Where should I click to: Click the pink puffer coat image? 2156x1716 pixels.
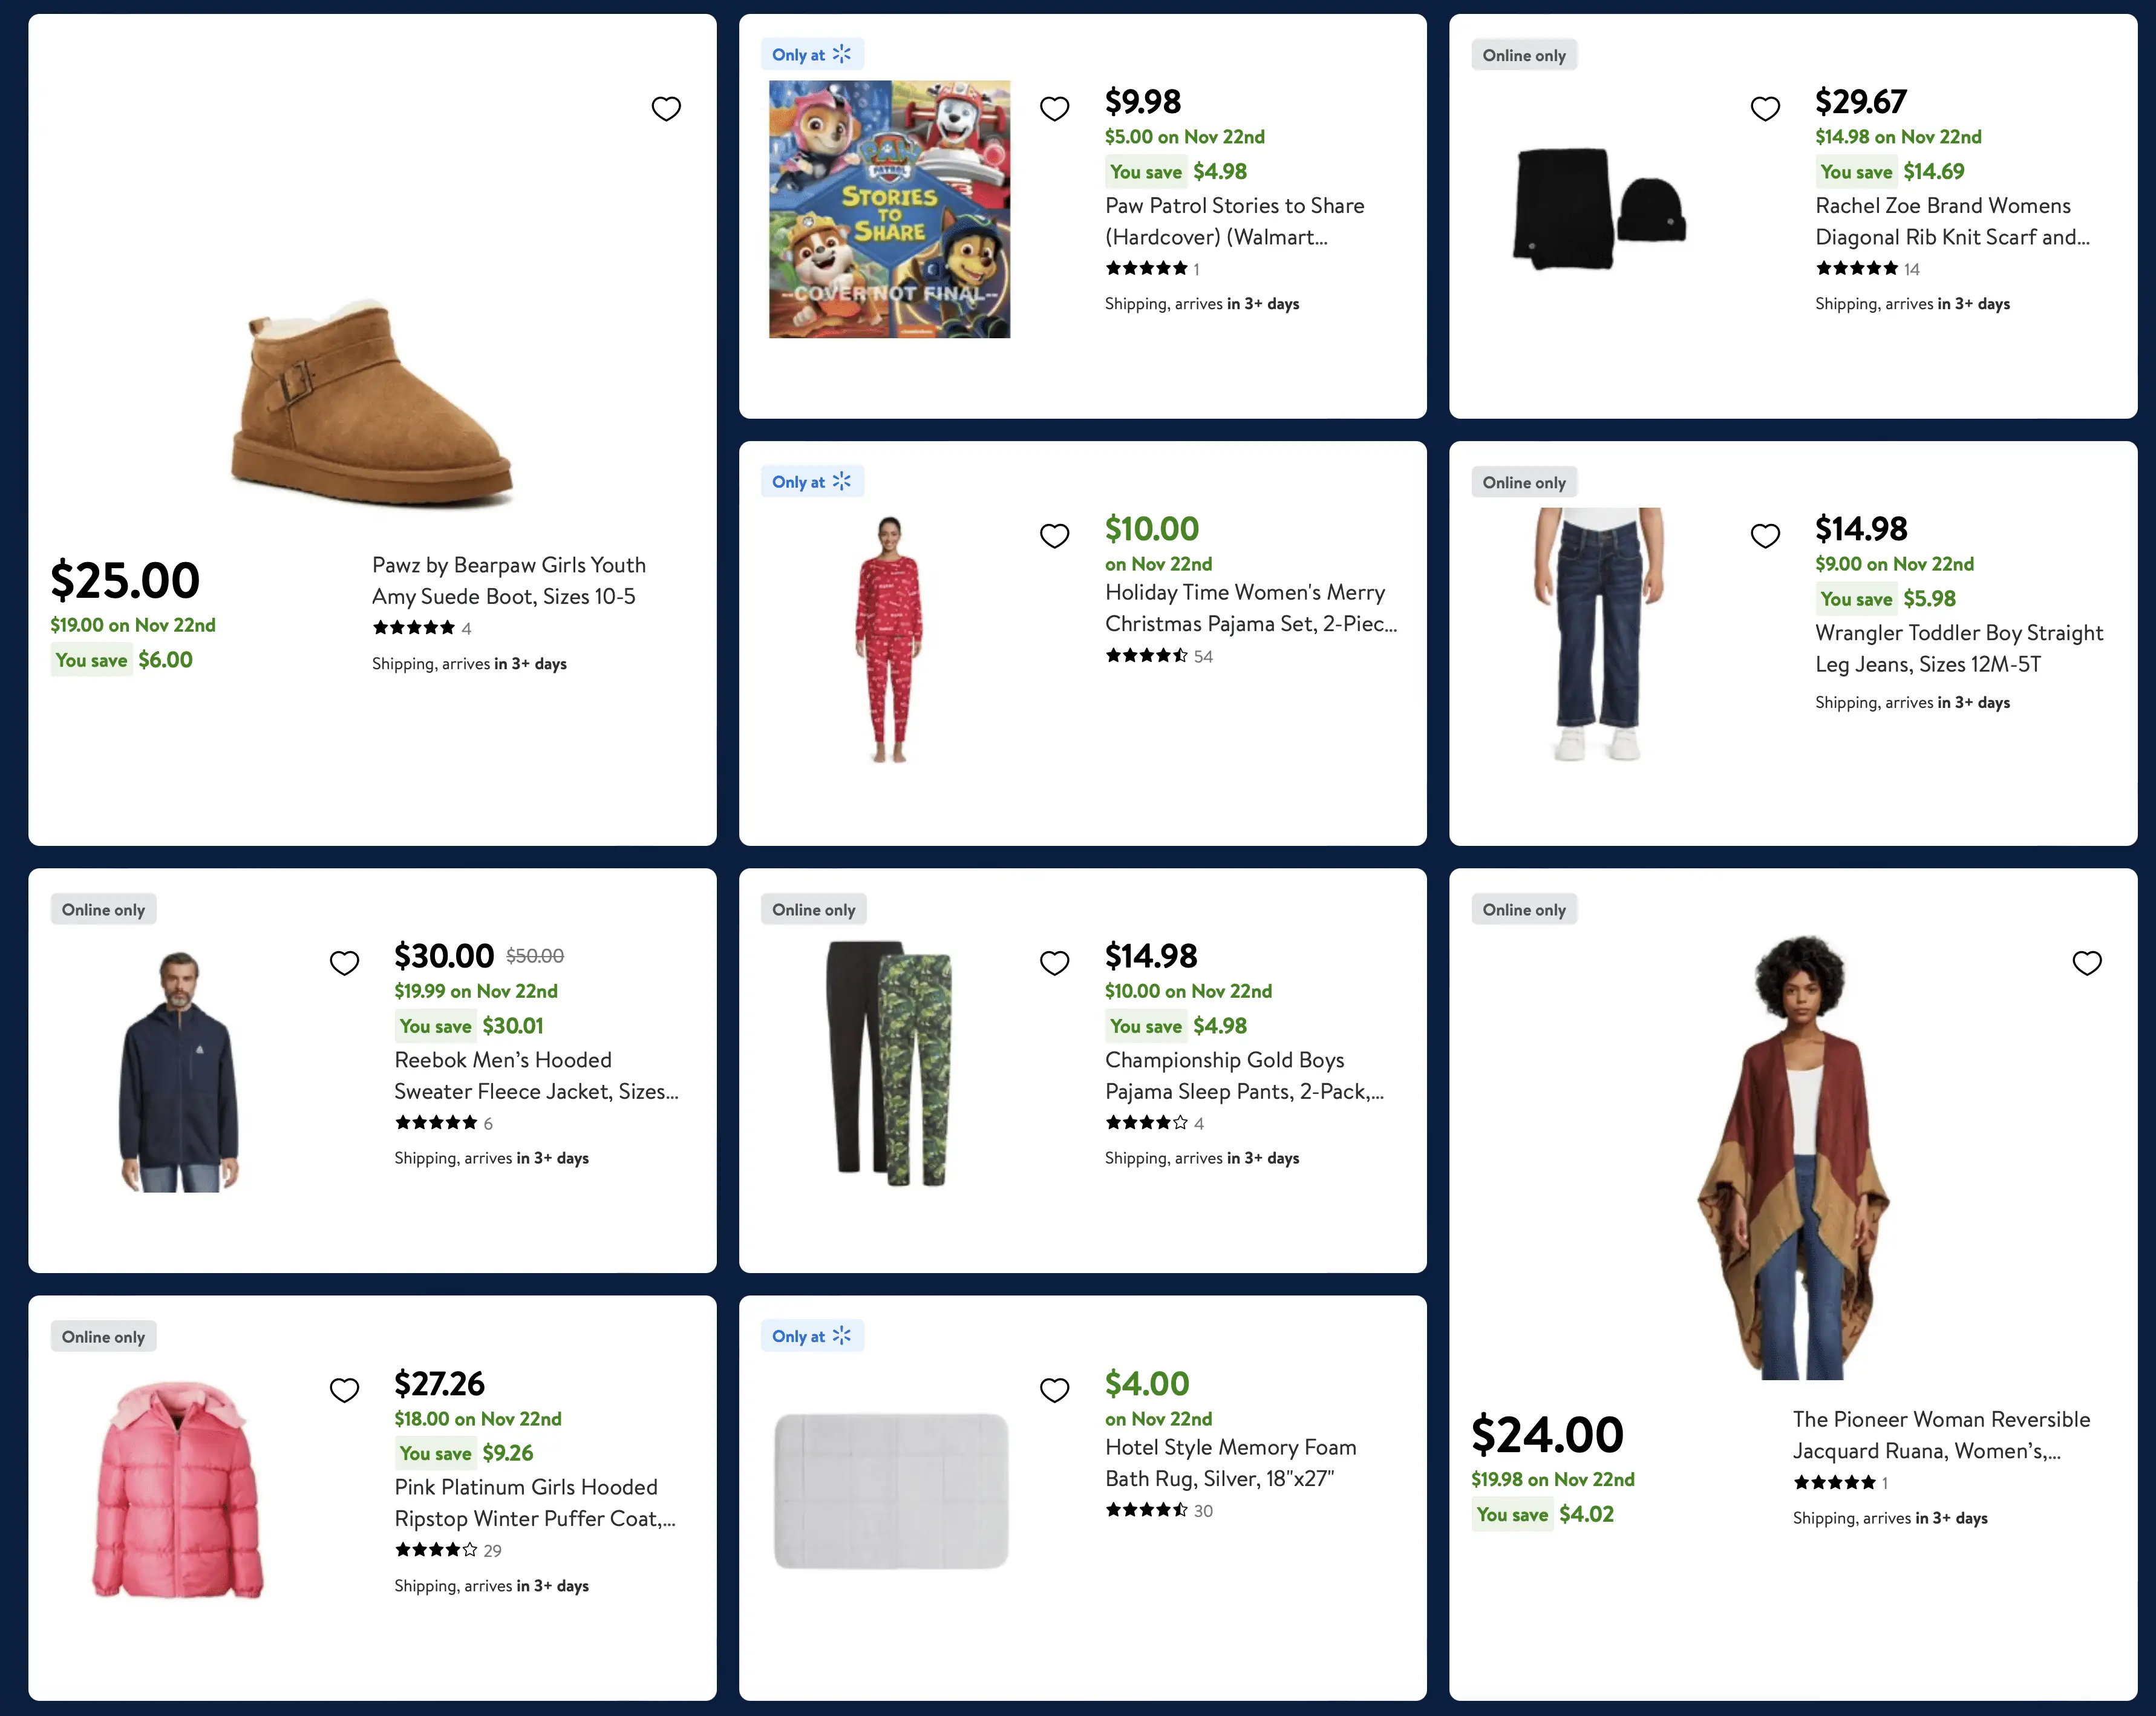[179, 1490]
